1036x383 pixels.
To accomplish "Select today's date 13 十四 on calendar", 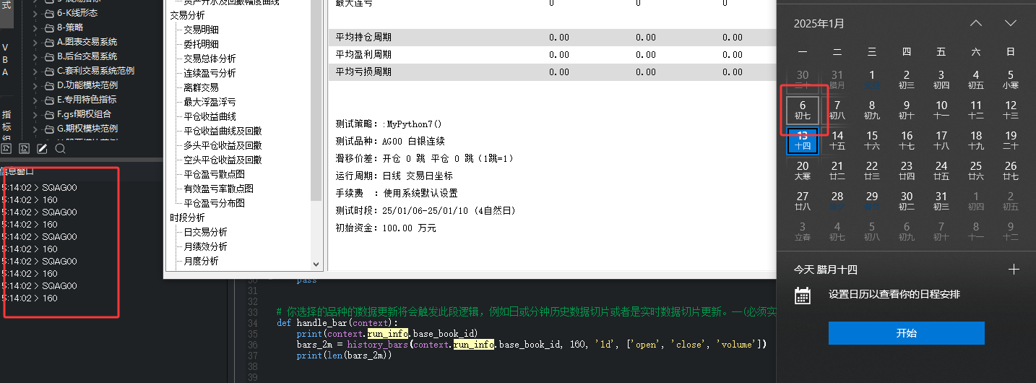I will pyautogui.click(x=803, y=140).
